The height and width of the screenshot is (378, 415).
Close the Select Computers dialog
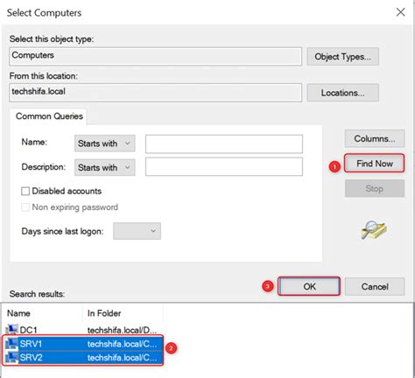click(400, 12)
